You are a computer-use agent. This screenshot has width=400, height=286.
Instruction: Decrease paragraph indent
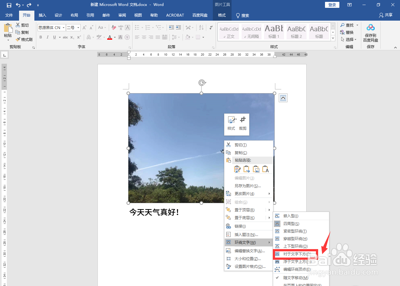[172, 28]
